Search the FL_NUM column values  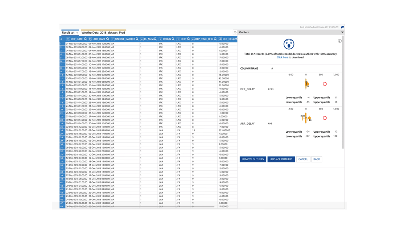click(x=155, y=39)
